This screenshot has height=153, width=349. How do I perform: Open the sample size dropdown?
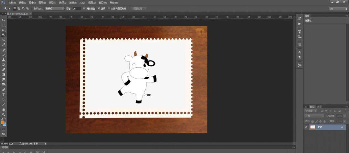click(54, 8)
